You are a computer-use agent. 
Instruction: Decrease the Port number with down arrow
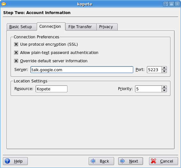[x=164, y=71]
